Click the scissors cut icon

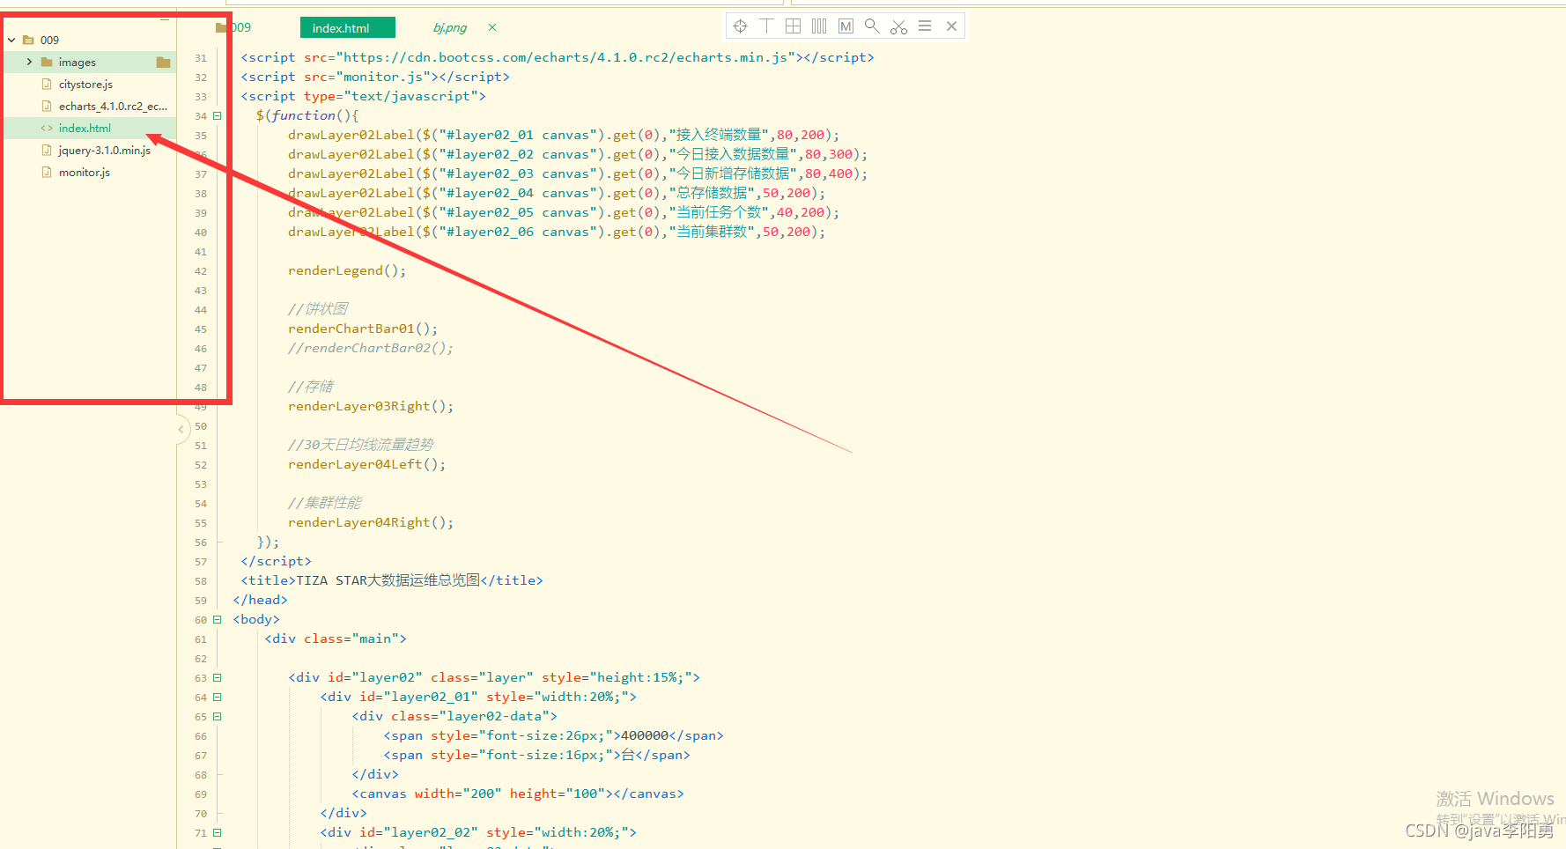tap(898, 26)
